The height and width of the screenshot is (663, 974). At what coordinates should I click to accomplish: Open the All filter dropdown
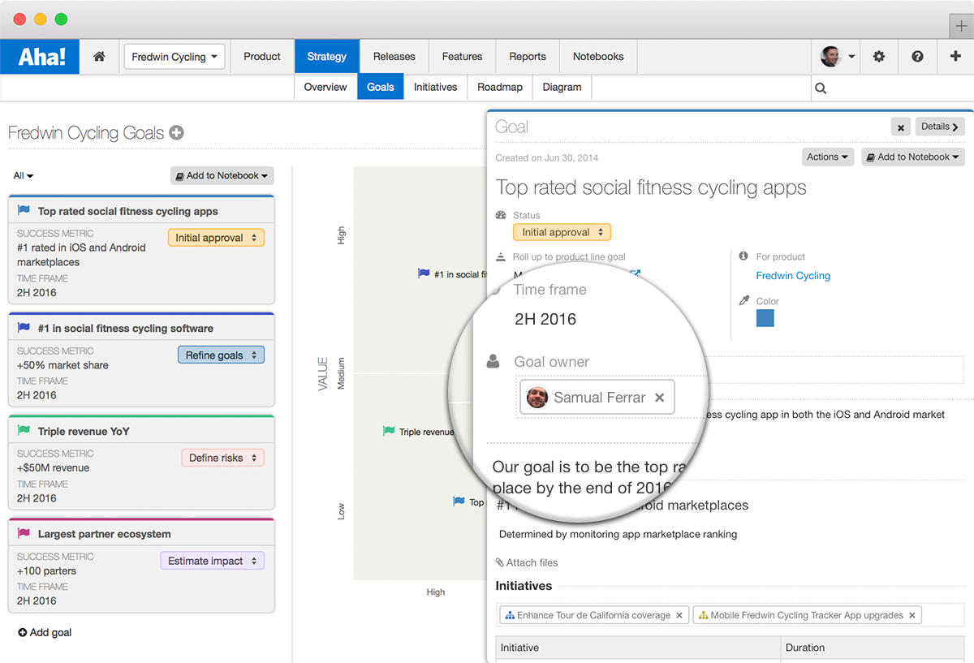click(x=24, y=175)
